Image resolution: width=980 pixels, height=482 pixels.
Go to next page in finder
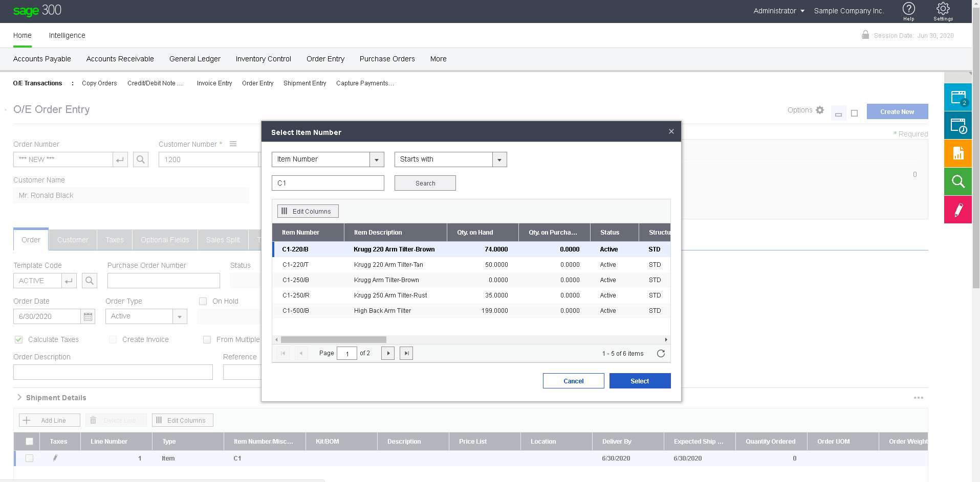coord(388,353)
